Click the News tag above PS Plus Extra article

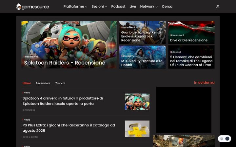click(x=27, y=120)
